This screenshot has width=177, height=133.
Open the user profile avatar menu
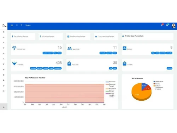pos(173,26)
